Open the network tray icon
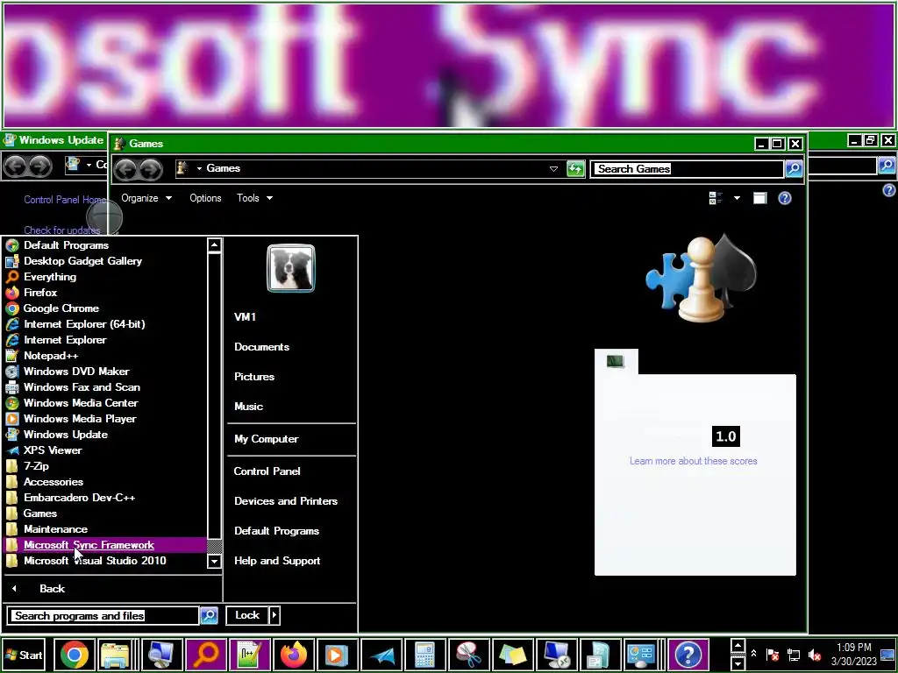 tap(793, 654)
